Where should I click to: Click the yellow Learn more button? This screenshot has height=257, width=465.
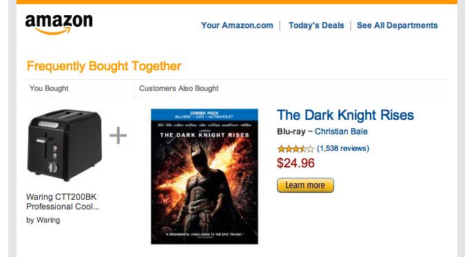305,185
